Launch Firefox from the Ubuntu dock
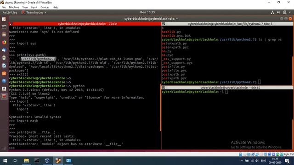Viewport: 294px width, 165px height. click(x=4, y=43)
